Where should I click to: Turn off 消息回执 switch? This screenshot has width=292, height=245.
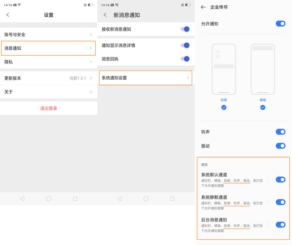tap(185, 59)
